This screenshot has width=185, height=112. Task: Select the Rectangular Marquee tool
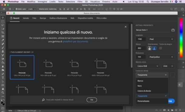[x=3, y=21]
